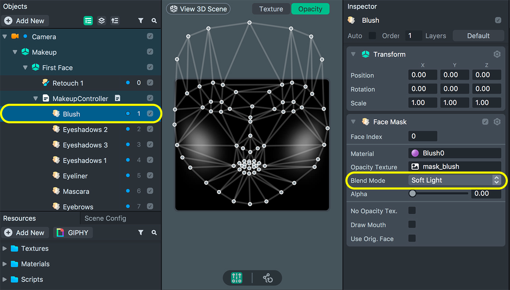Click the filter icon in Objects panel

(x=141, y=21)
